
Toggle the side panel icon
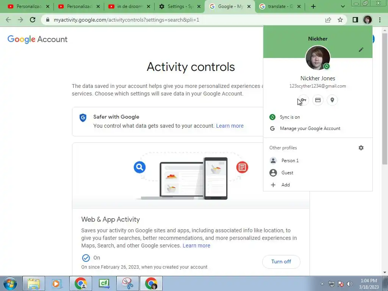tap(355, 20)
